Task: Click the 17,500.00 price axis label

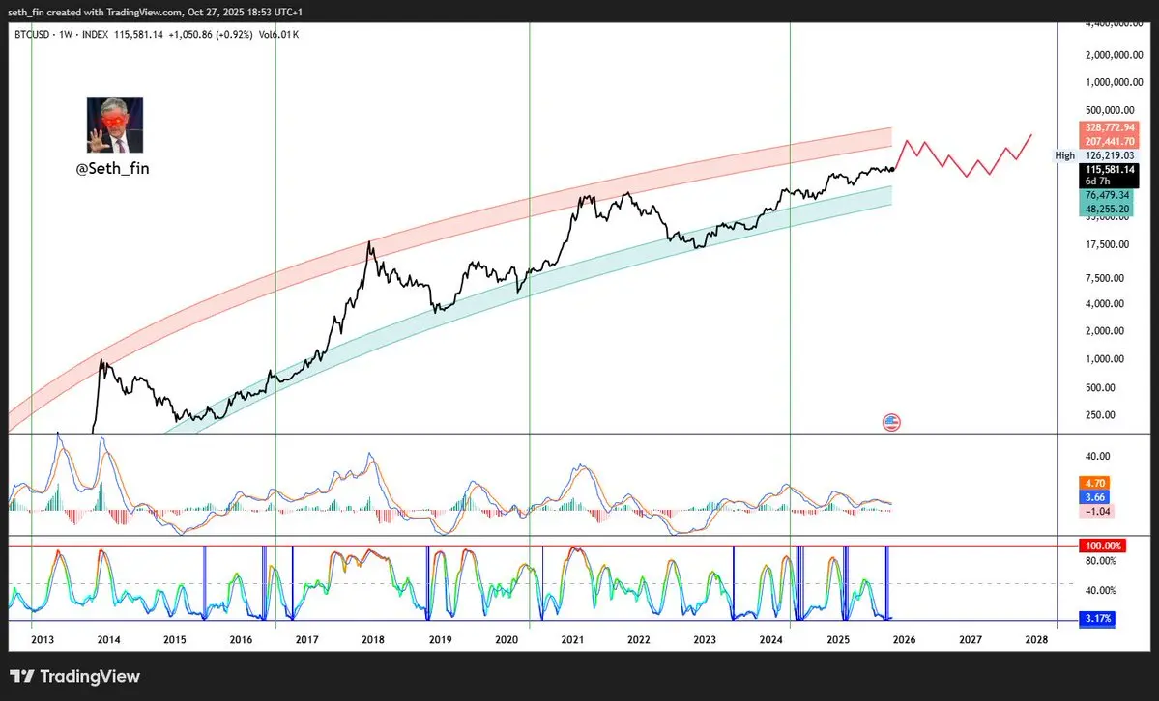Action: coord(1107,244)
